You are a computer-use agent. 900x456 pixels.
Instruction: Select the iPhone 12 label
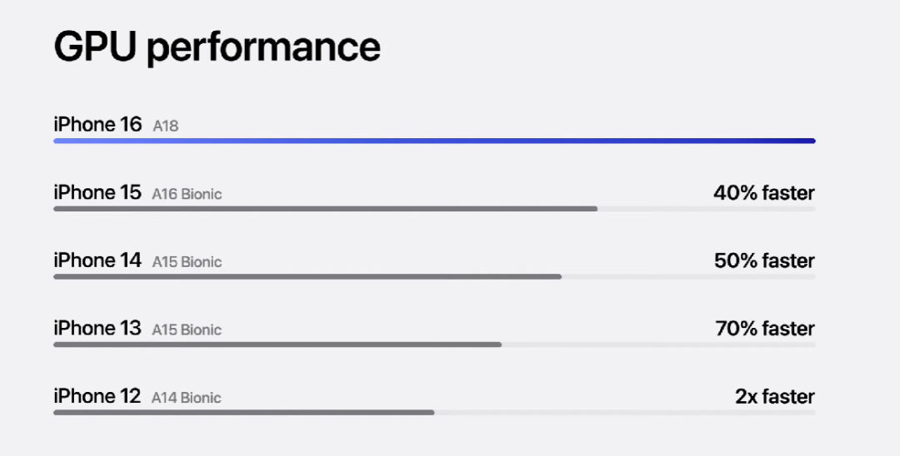(97, 396)
